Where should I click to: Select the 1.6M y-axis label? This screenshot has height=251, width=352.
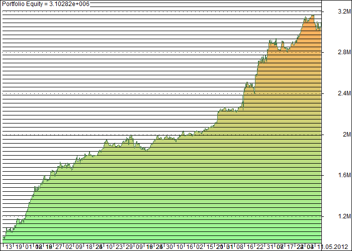click(344, 175)
